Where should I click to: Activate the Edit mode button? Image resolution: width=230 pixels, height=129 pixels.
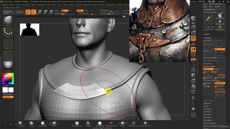click(x=28, y=12)
